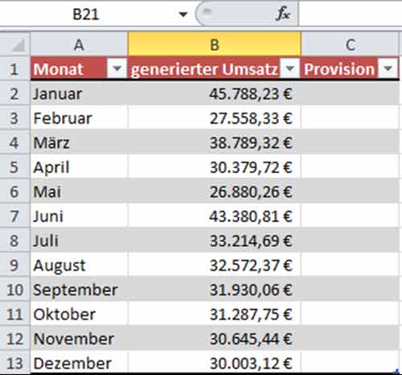Viewport: 402px width, 375px height.
Task: Select the Dezember cell
Action: (79, 363)
